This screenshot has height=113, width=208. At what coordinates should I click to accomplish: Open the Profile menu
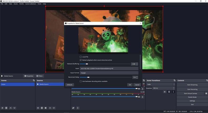(22, 4)
